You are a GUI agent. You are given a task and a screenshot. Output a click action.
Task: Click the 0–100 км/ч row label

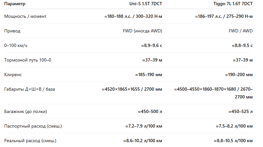pyautogui.click(x=16, y=45)
